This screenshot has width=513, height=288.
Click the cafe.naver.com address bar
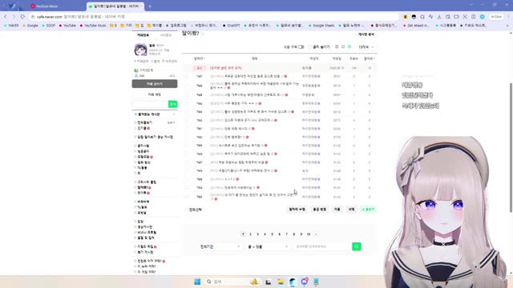click(212, 17)
